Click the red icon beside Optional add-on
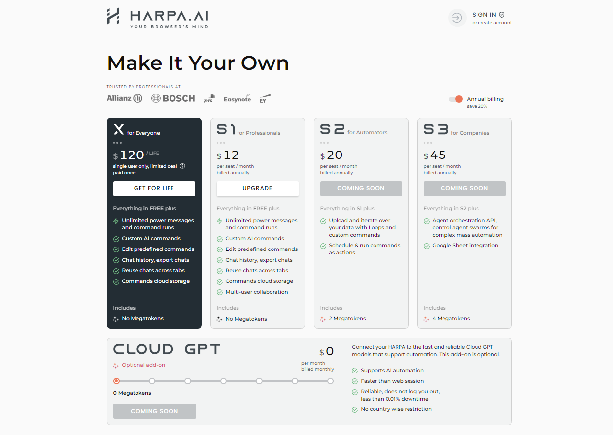The width and height of the screenshot is (613, 435). coord(116,365)
